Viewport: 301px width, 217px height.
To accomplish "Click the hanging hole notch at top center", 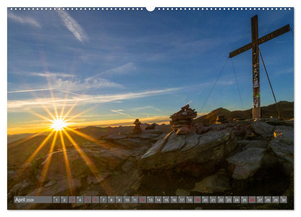I will coord(150,9).
